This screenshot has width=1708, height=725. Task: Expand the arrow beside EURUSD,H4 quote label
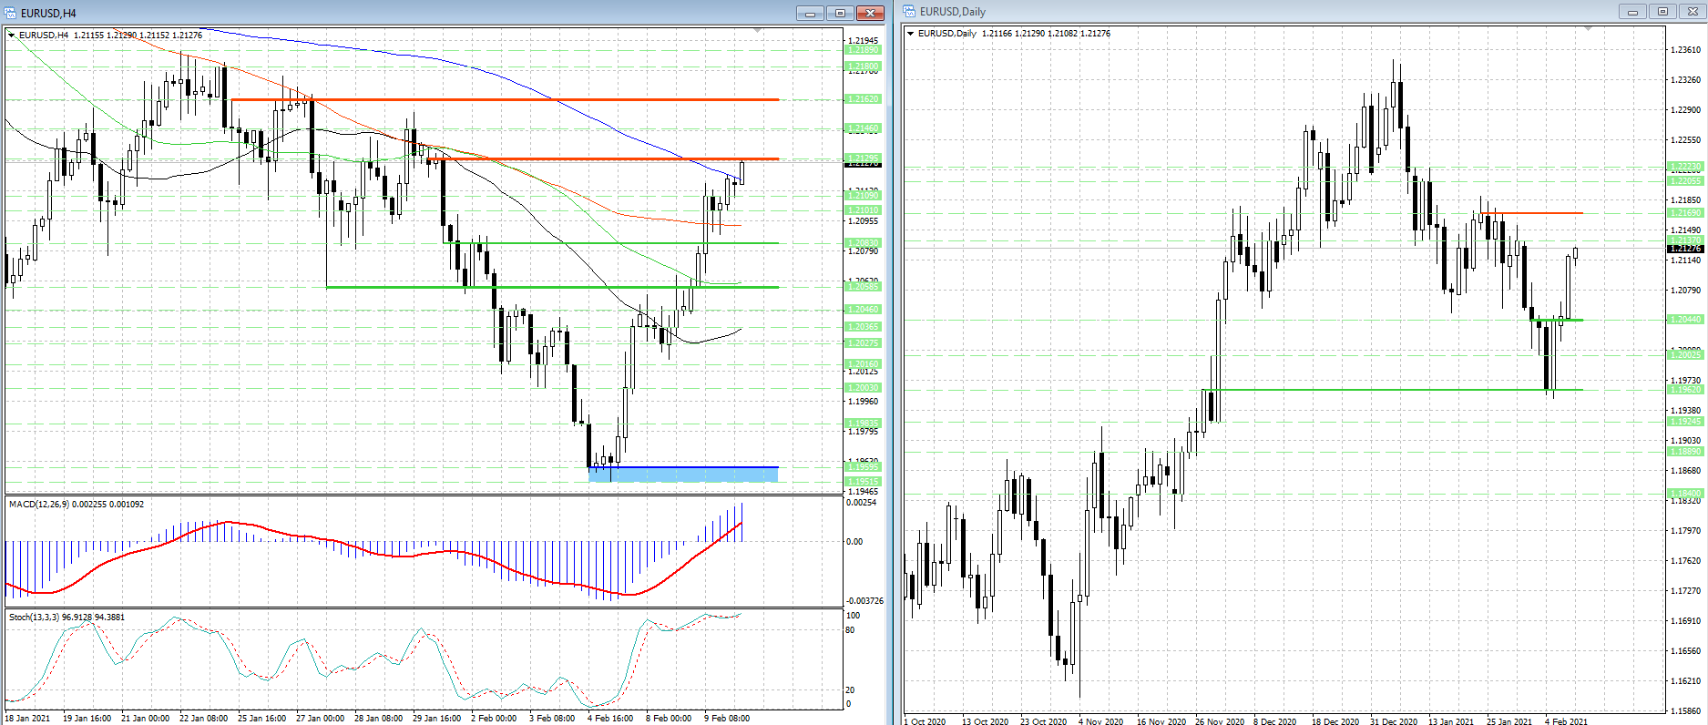pyautogui.click(x=12, y=36)
